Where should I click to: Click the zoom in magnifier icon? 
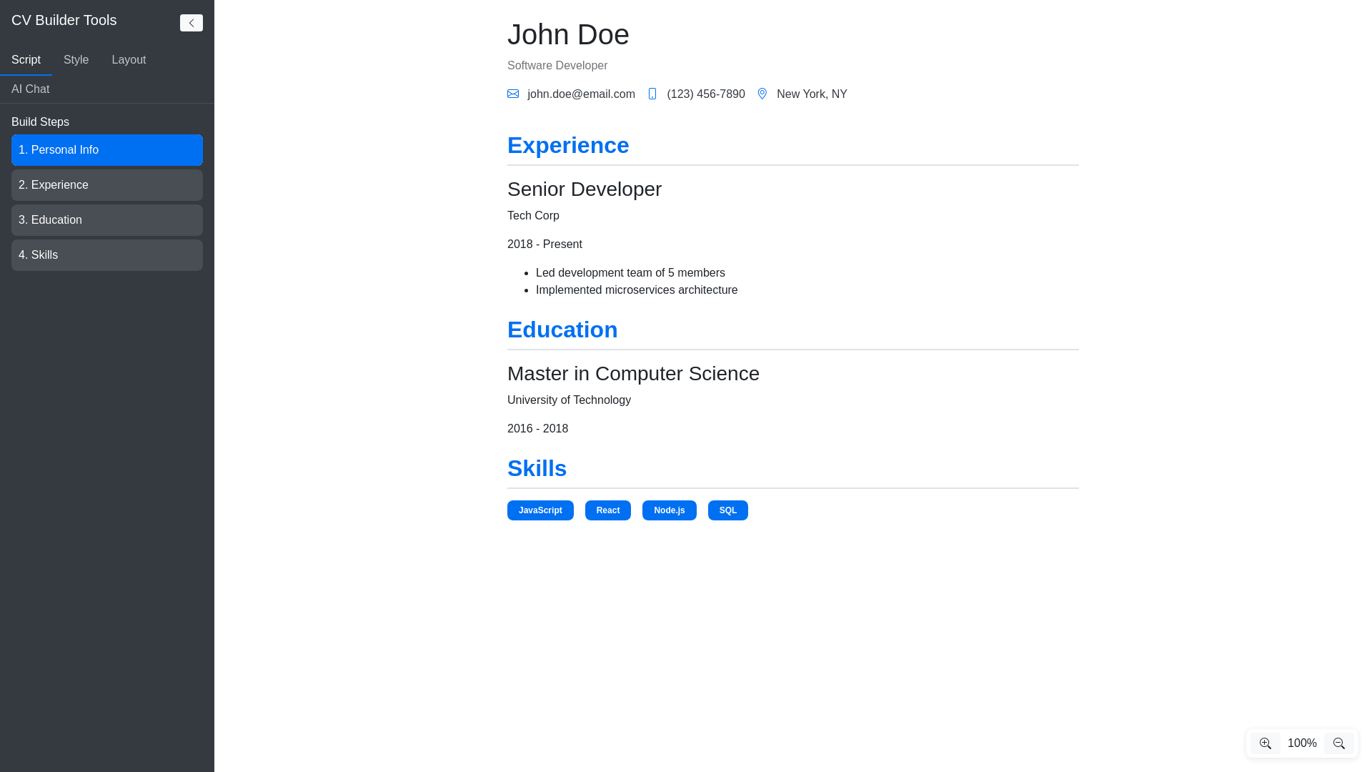pos(1265,743)
